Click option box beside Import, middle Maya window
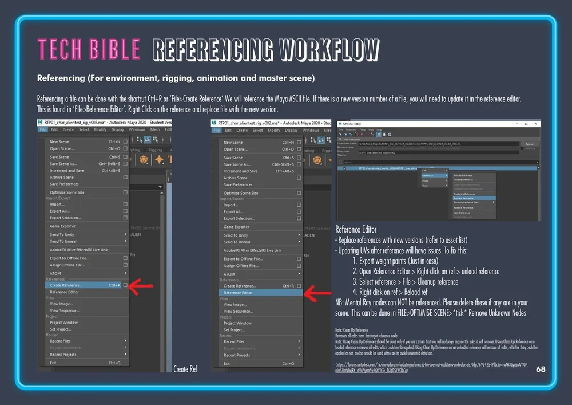572x405 pixels. click(299, 205)
